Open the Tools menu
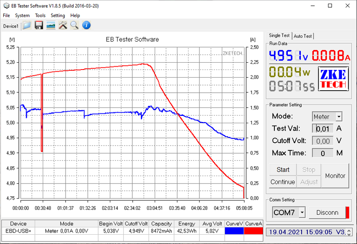The height and width of the screenshot is (244, 357). coord(40,15)
